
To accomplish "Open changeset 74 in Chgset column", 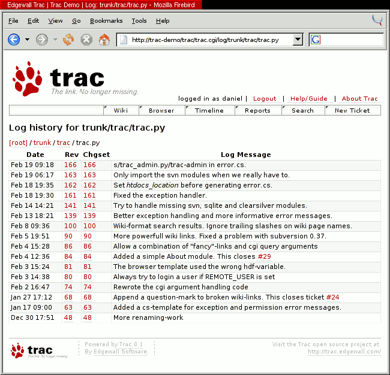I will 88,287.
